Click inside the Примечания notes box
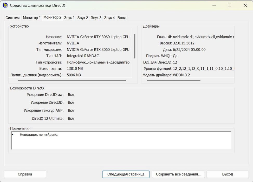The height and width of the screenshot is (182, 253). coord(121,140)
